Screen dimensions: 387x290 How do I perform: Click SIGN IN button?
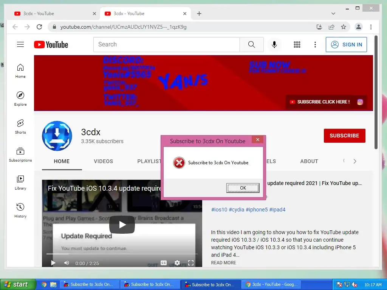pos(346,45)
